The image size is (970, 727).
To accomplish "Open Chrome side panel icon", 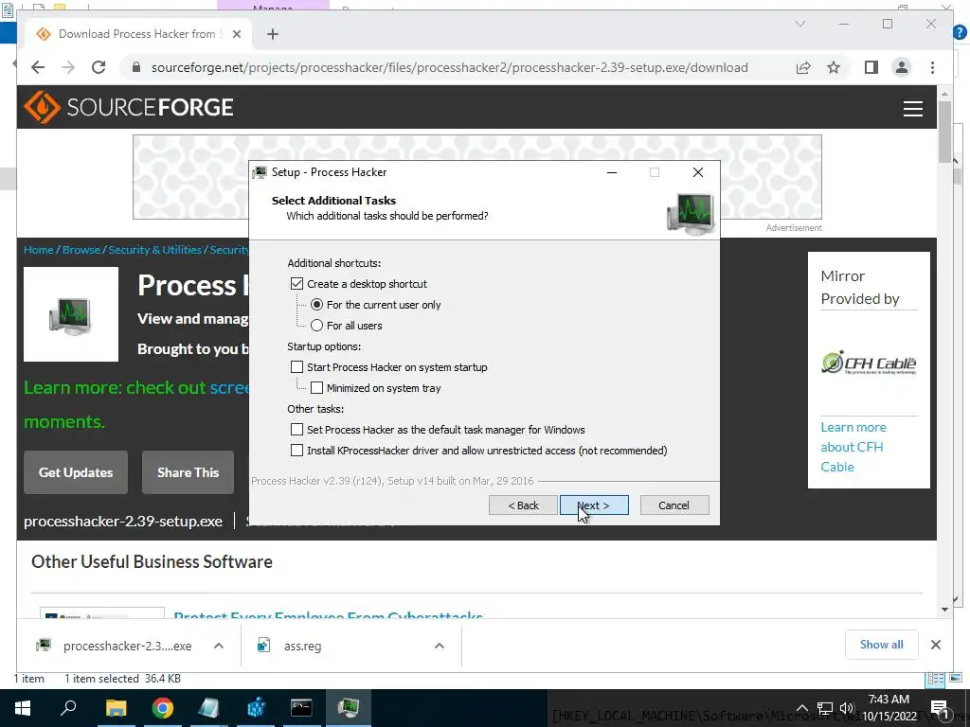I will click(871, 67).
